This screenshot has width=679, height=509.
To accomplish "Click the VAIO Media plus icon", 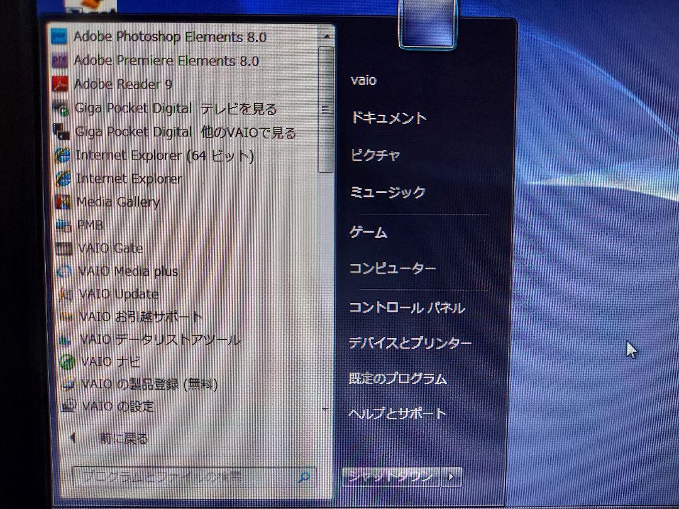I will (65, 271).
